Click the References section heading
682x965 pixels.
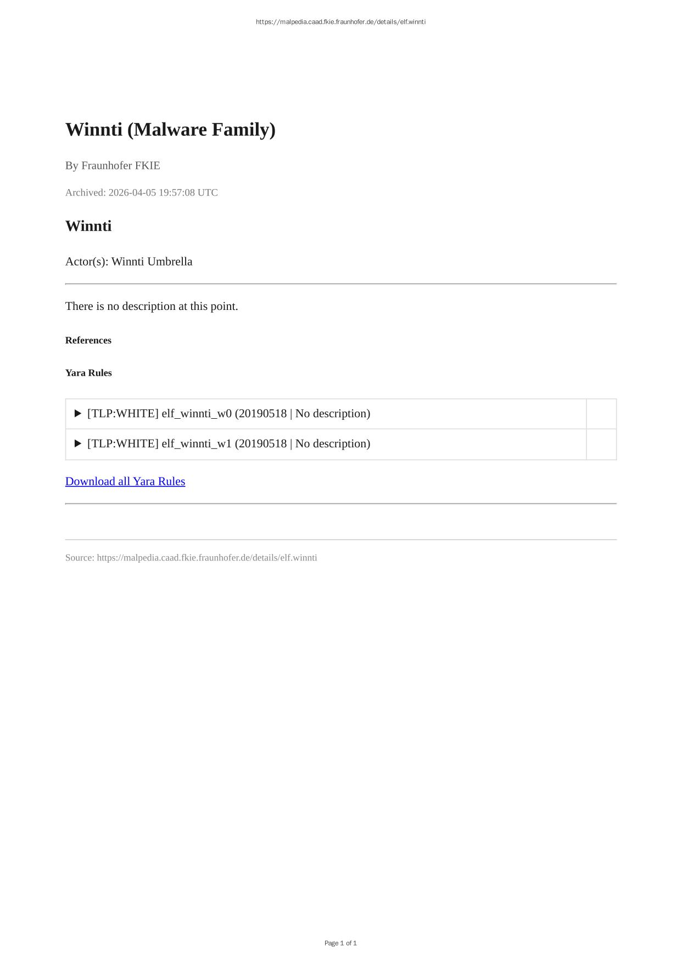click(x=88, y=340)
